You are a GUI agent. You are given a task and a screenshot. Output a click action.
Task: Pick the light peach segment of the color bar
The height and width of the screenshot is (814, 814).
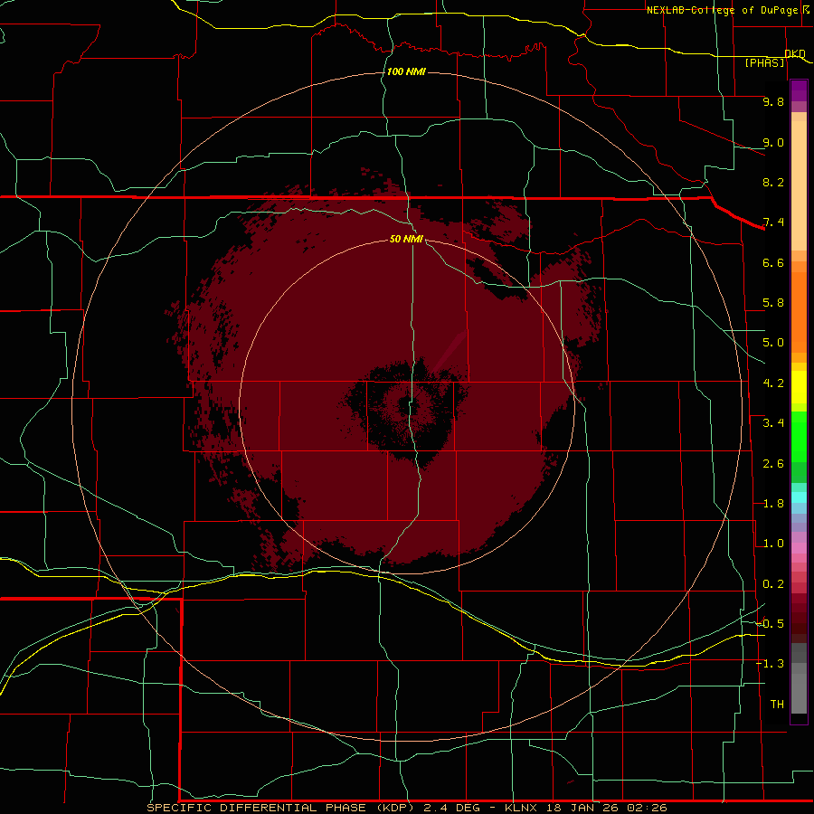(799, 185)
